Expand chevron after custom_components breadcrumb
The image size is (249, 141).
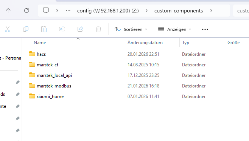pos(211,11)
